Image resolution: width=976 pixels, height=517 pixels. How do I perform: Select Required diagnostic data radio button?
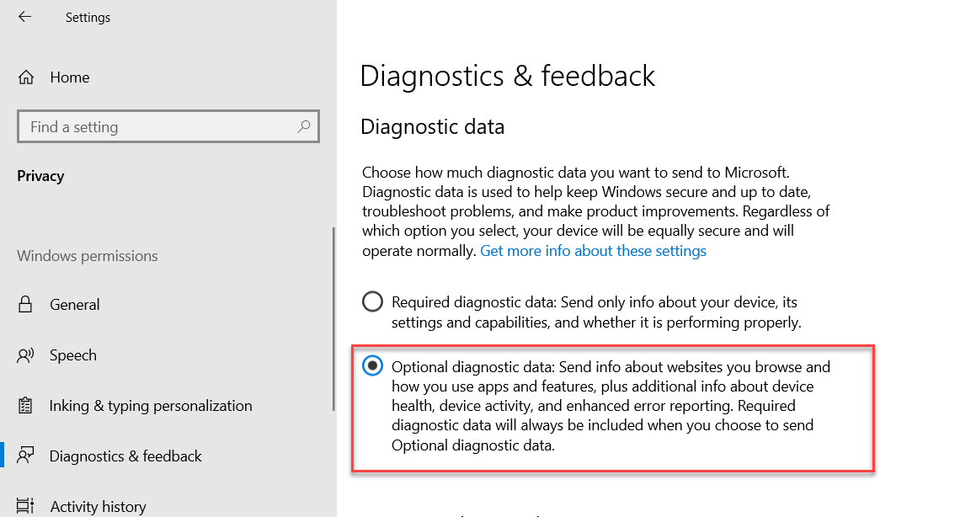[x=372, y=301]
